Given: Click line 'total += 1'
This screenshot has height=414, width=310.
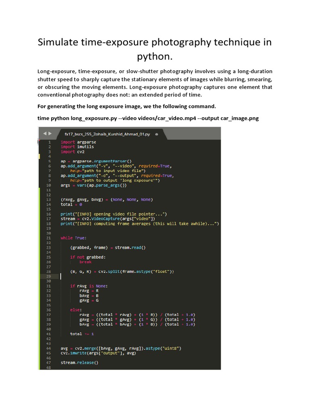Looking at the screenshot, I should pos(82,334).
